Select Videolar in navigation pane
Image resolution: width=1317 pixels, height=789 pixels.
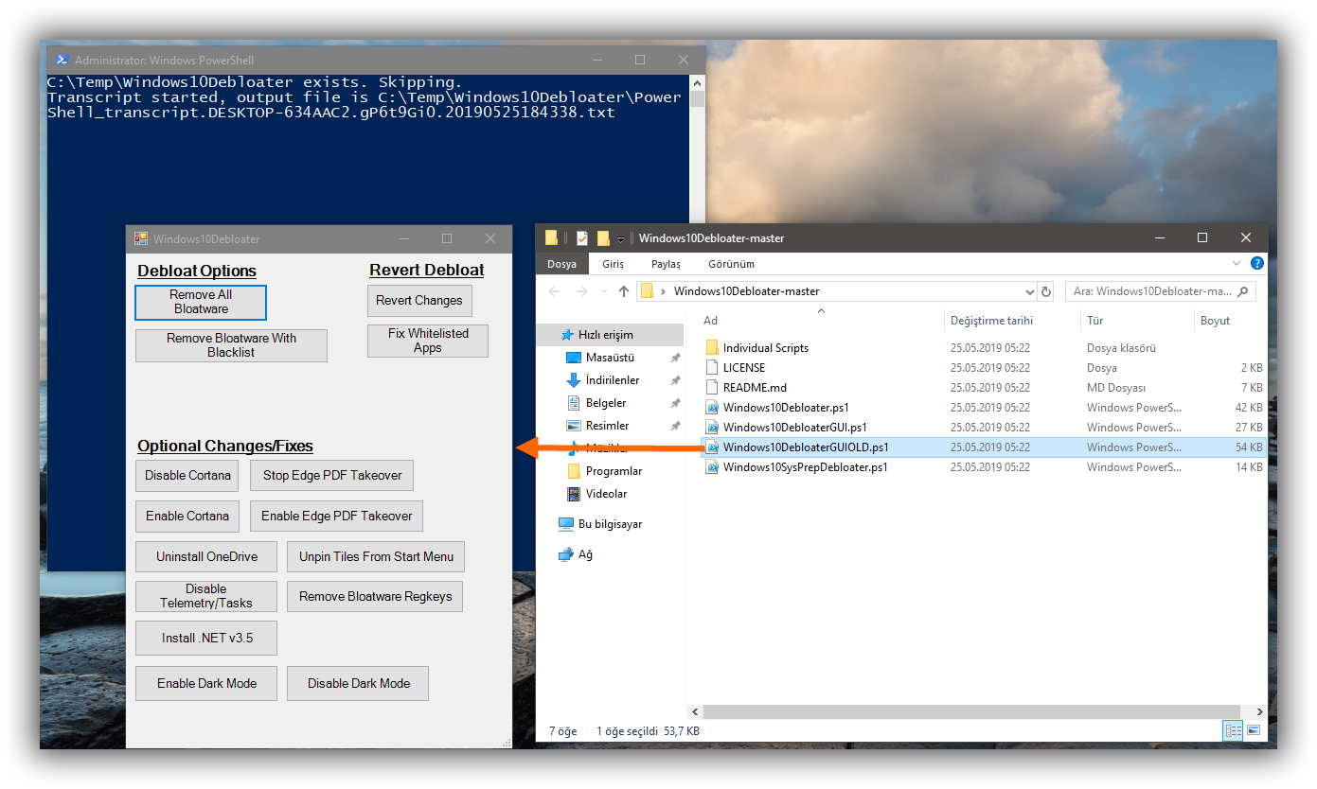(x=610, y=494)
